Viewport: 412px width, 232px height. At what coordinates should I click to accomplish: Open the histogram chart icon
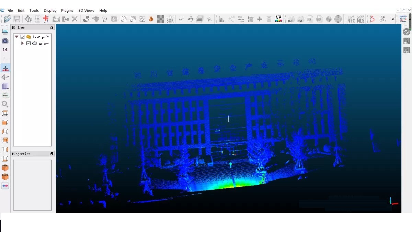click(222, 19)
